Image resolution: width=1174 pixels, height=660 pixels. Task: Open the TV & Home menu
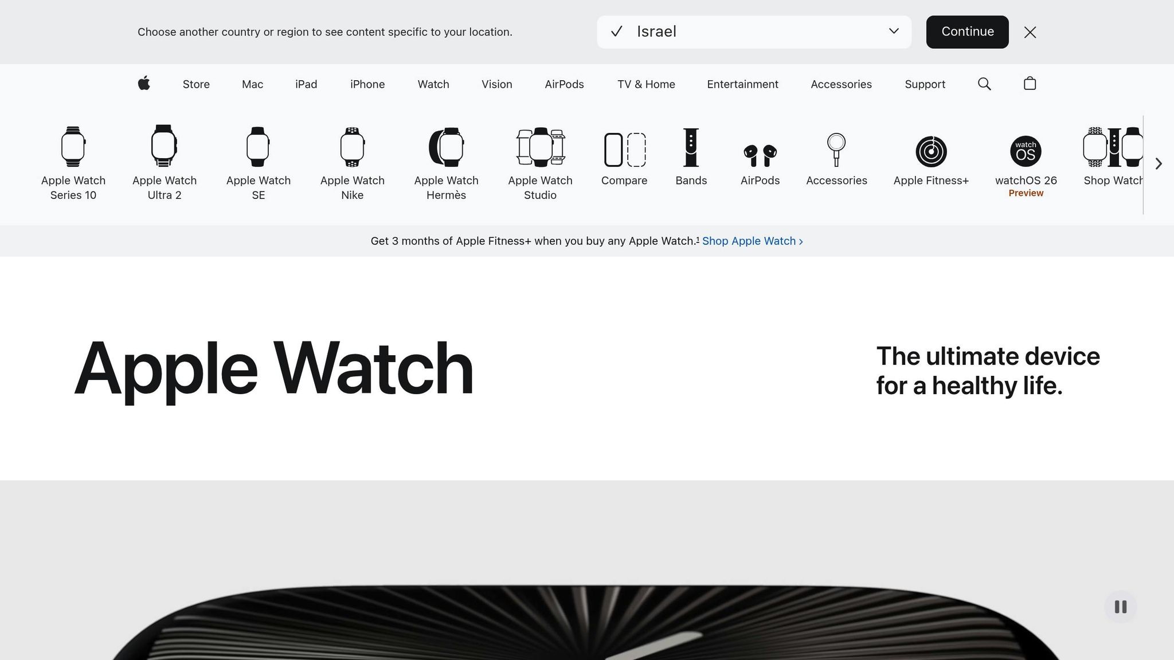click(646, 84)
